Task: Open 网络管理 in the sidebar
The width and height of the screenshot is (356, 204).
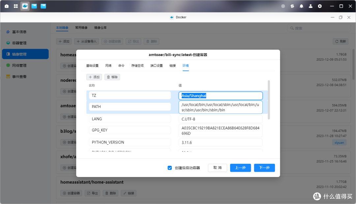Action: (x=25, y=65)
